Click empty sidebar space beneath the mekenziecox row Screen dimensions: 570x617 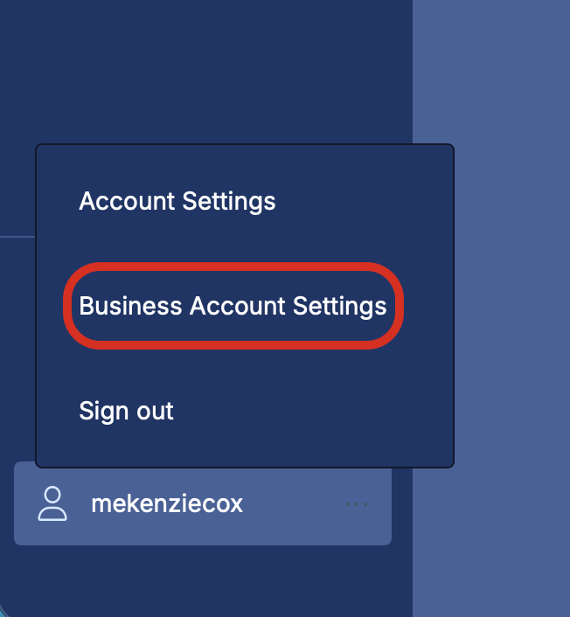pos(203,580)
